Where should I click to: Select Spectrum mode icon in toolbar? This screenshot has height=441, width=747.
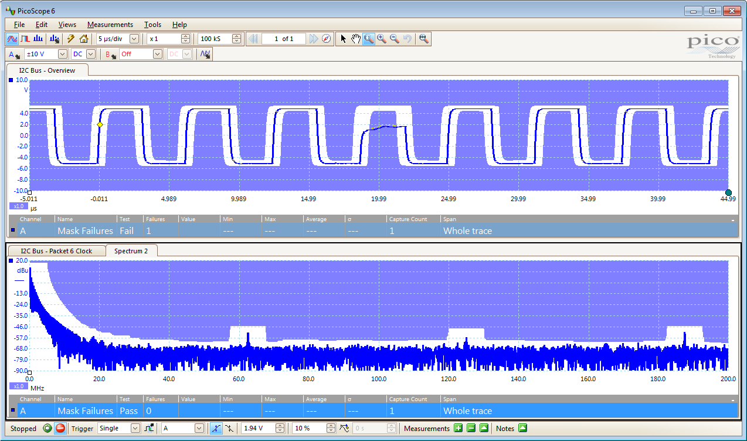pos(38,39)
